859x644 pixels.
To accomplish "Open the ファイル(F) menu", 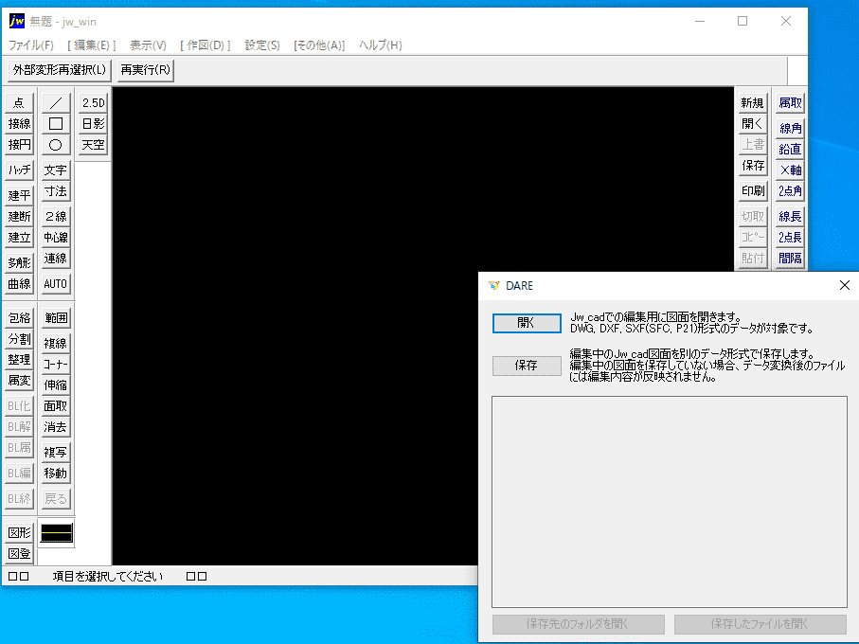I will pyautogui.click(x=30, y=45).
